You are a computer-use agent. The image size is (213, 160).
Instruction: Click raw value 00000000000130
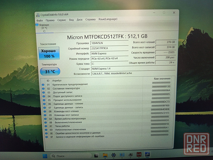(x=161, y=86)
